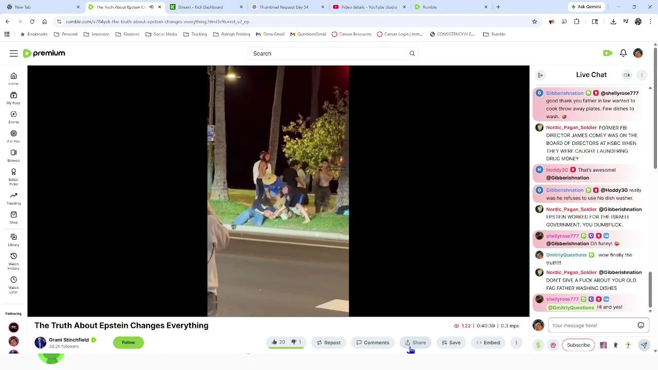Open a new browser tab
The width and height of the screenshot is (658, 370).
pos(498,7)
